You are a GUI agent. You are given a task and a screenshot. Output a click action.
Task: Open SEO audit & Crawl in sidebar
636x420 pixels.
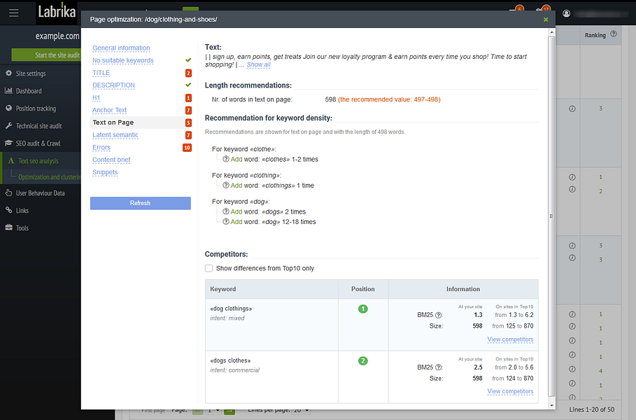(x=38, y=143)
